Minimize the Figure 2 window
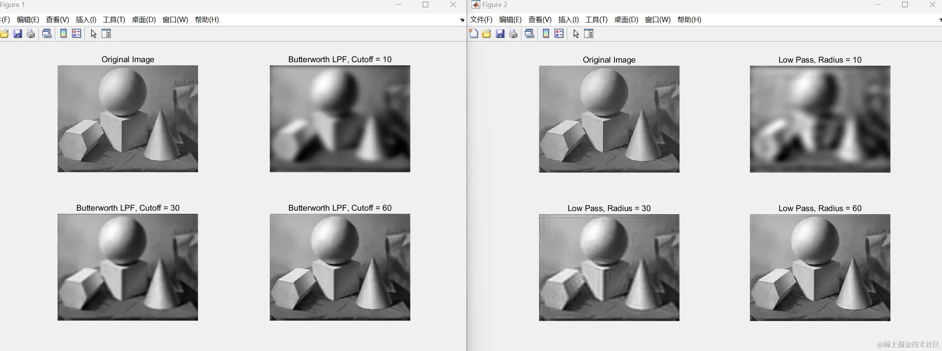Image resolution: width=942 pixels, height=351 pixels. point(878,5)
